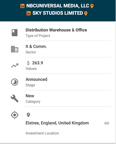Click orange location pin after Sky Studios Limited
Viewport: 116px width, 144px height.
coord(86,13)
